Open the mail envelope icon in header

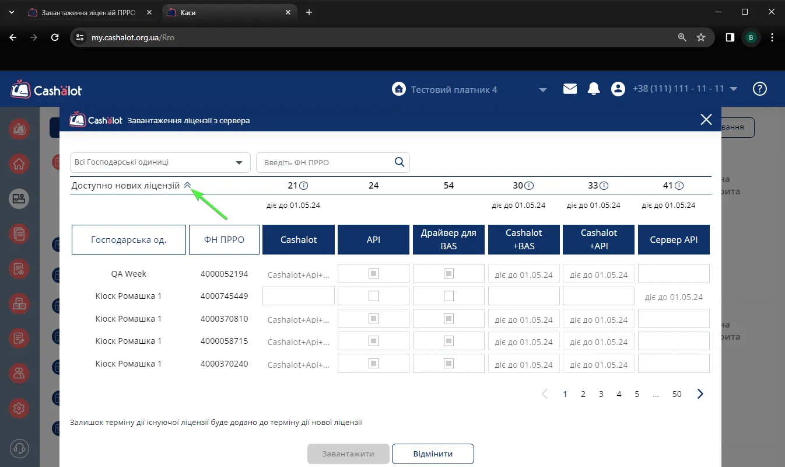pos(570,89)
